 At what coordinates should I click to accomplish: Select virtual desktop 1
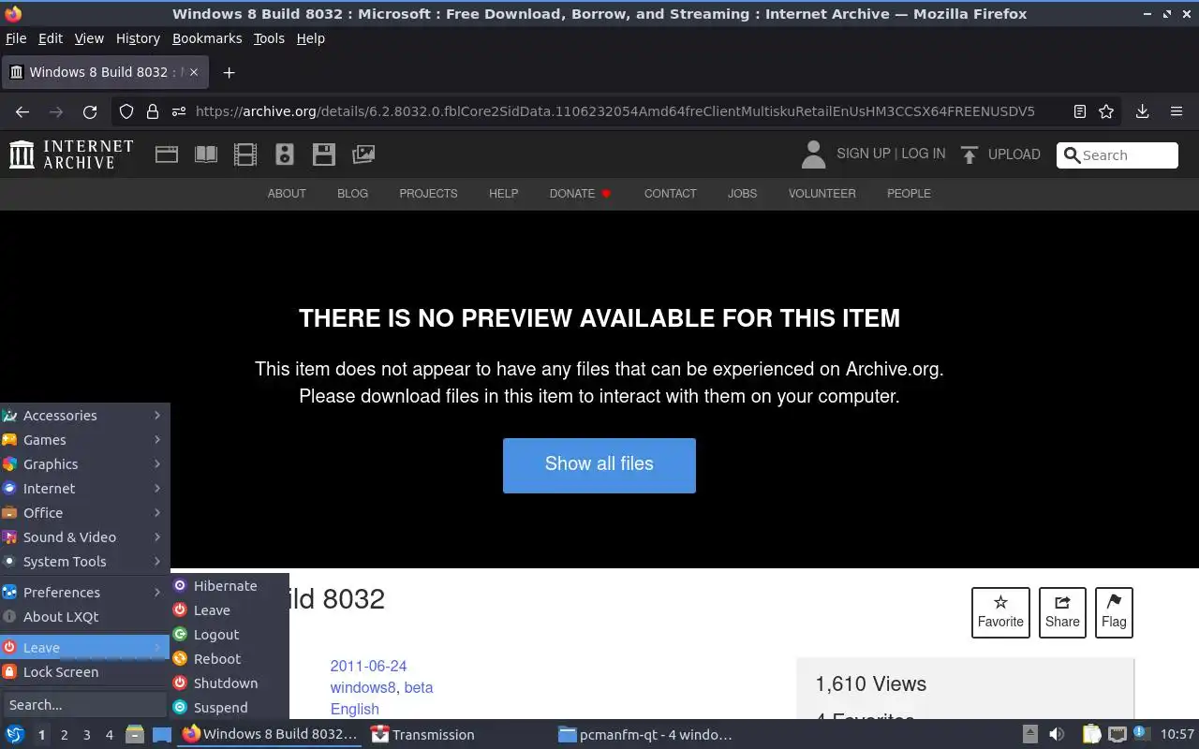click(x=41, y=735)
